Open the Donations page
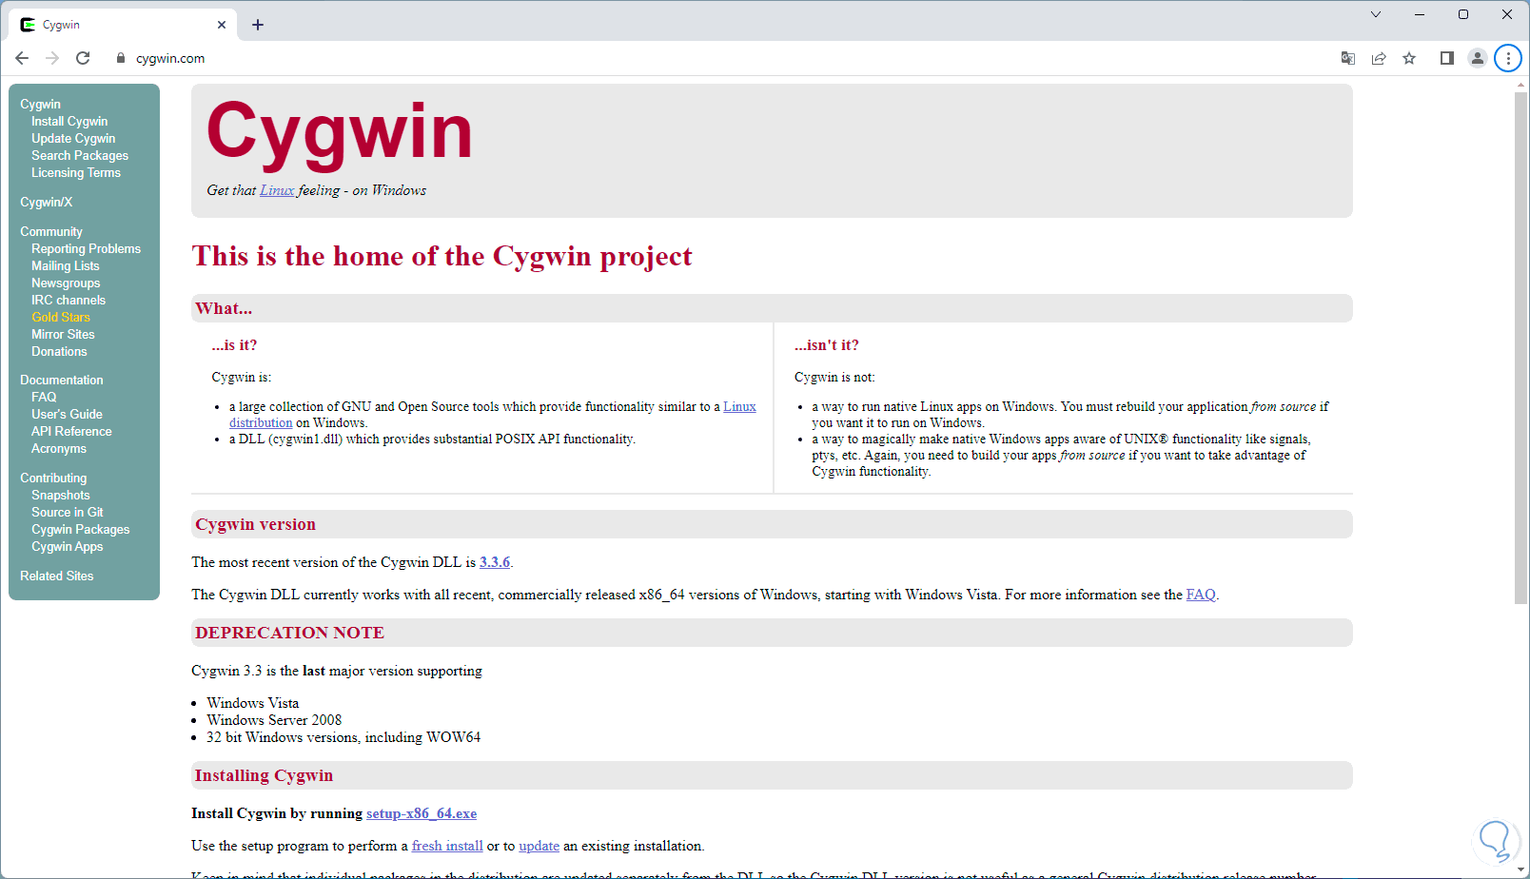Screen dimensions: 1530x879 pos(59,352)
